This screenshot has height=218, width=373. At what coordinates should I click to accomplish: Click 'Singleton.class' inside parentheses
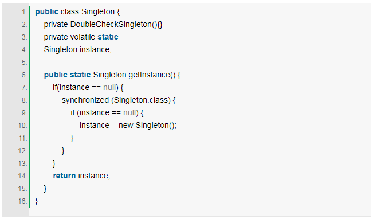[x=141, y=100]
